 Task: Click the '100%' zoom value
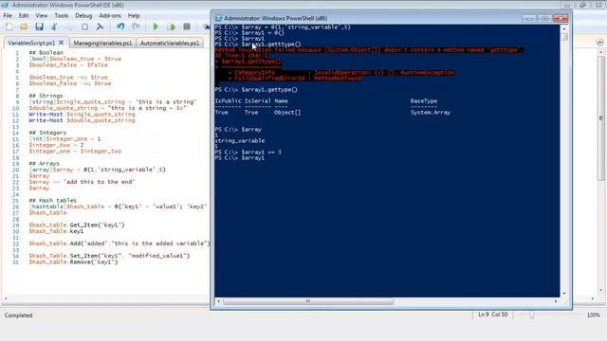point(593,315)
